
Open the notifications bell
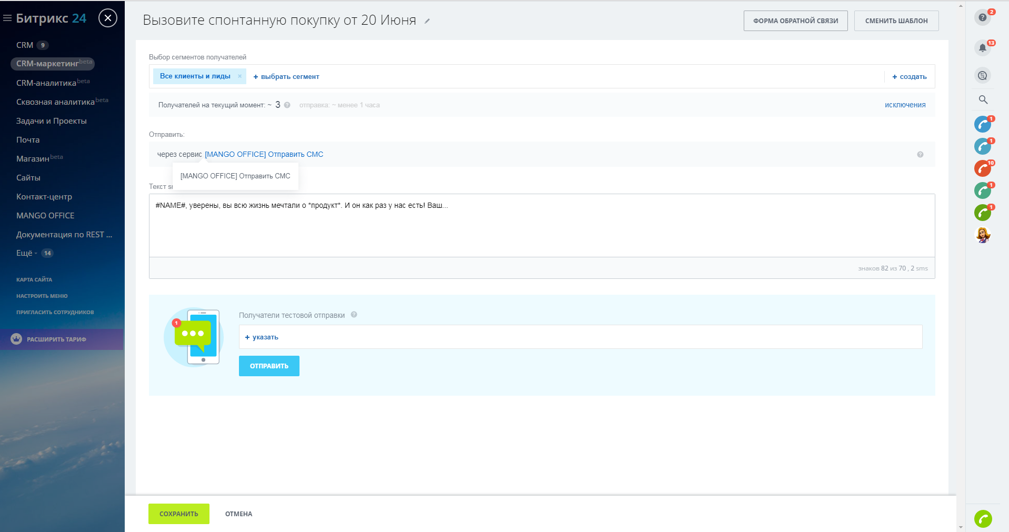[982, 48]
